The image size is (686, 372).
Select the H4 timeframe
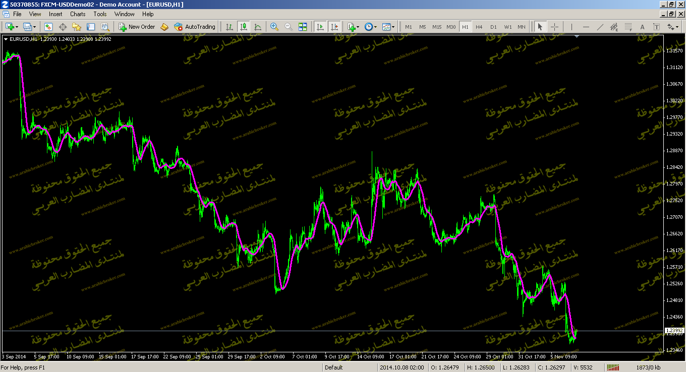pyautogui.click(x=479, y=27)
